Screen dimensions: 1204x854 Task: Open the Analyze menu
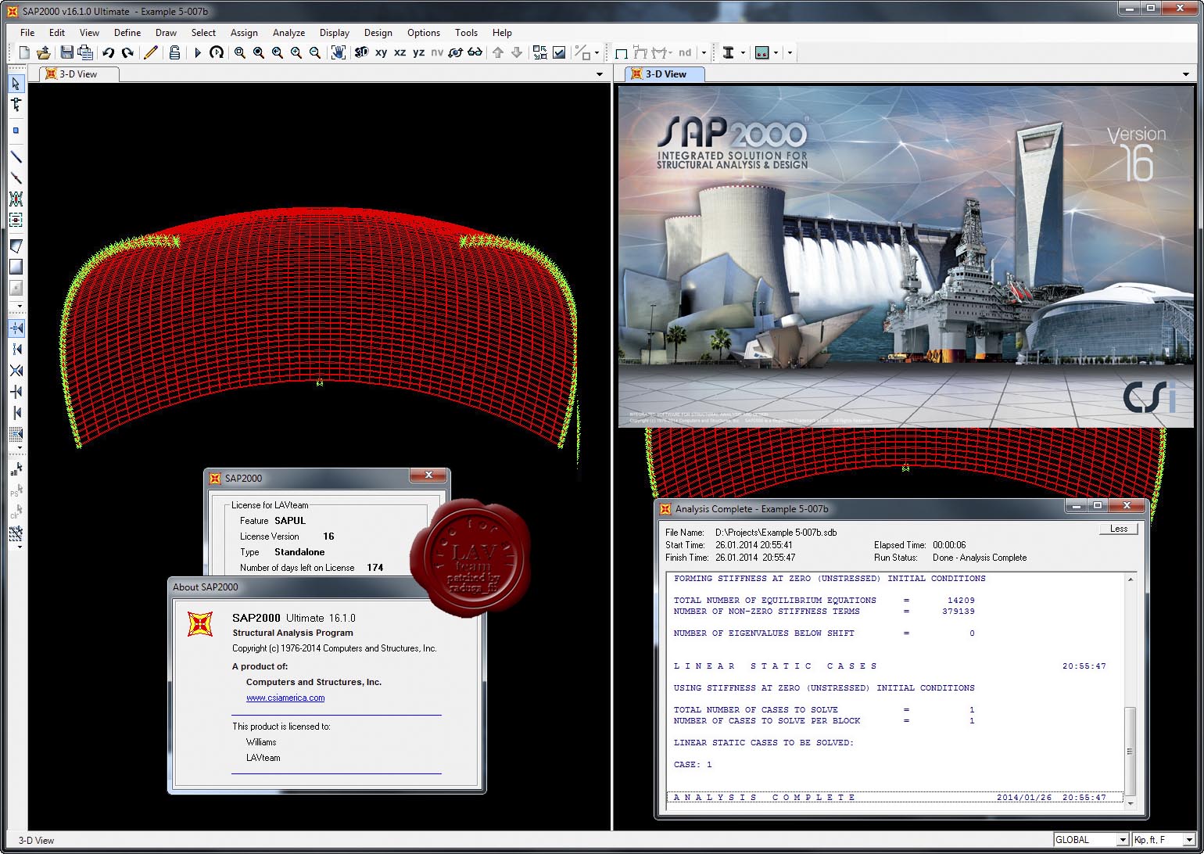point(288,33)
